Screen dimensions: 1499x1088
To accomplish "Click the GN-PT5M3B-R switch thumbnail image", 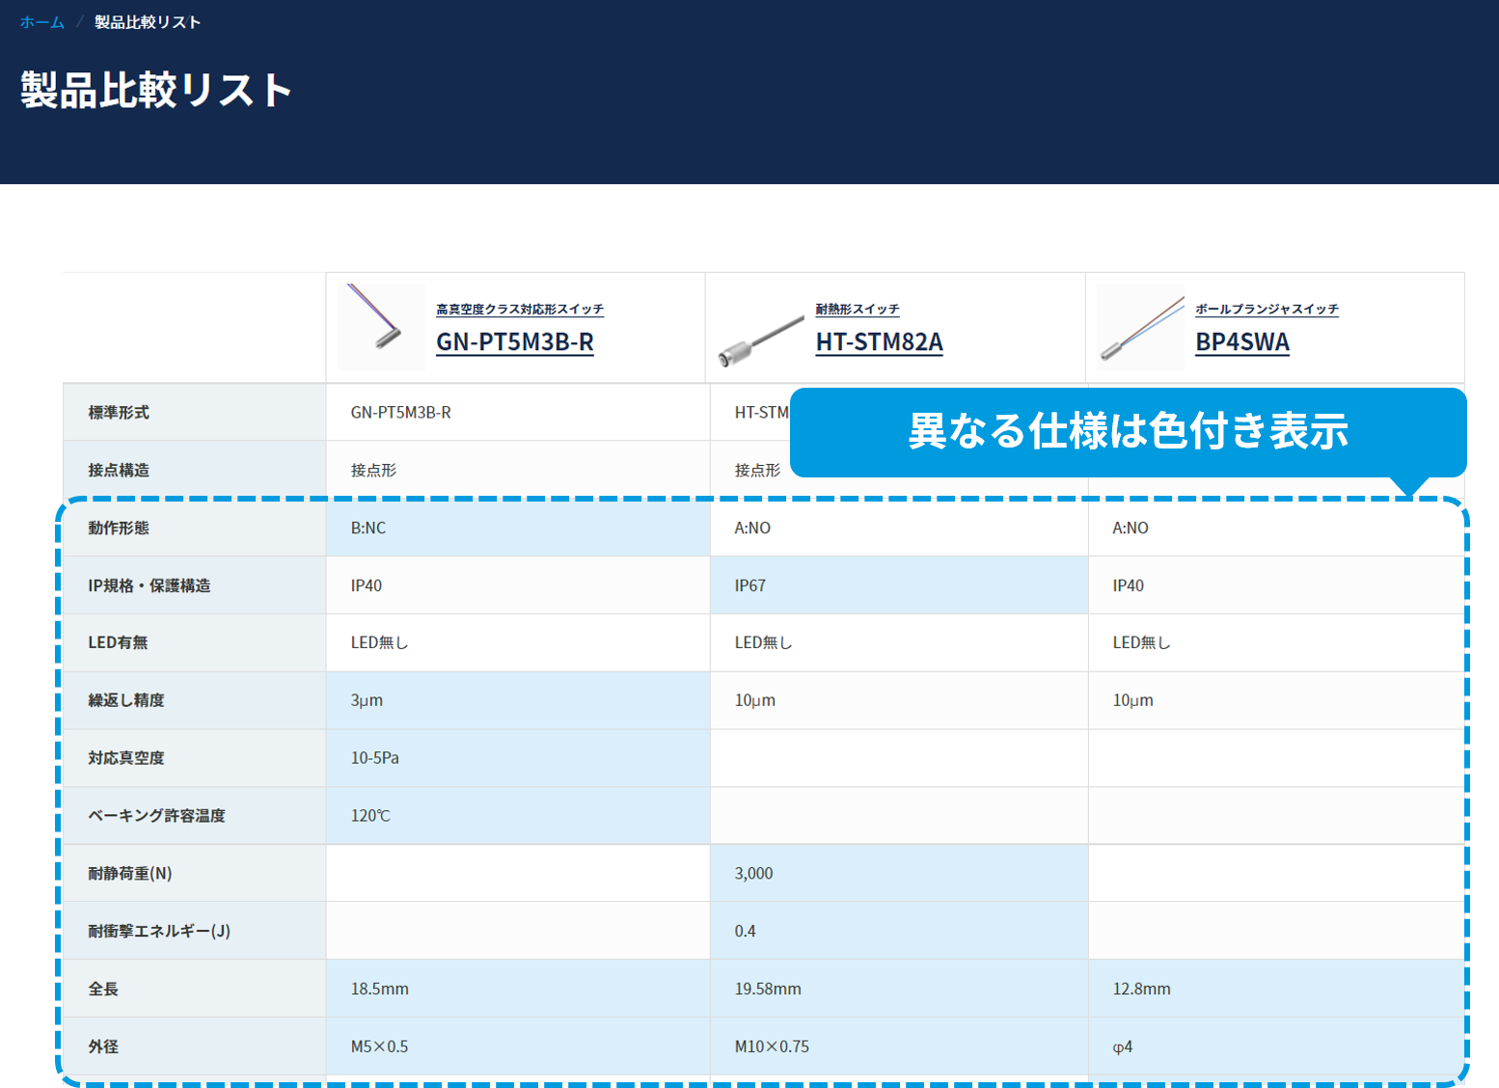I will tap(379, 327).
